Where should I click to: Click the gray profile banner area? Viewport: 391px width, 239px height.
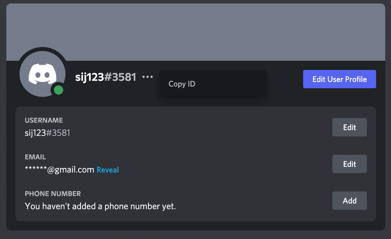coord(195,32)
